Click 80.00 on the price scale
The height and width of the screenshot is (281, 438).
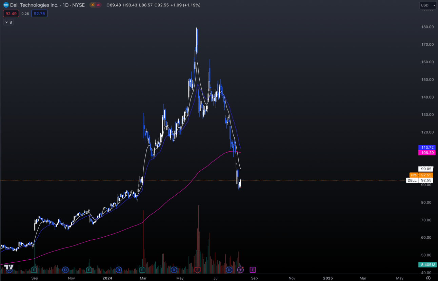click(x=426, y=202)
